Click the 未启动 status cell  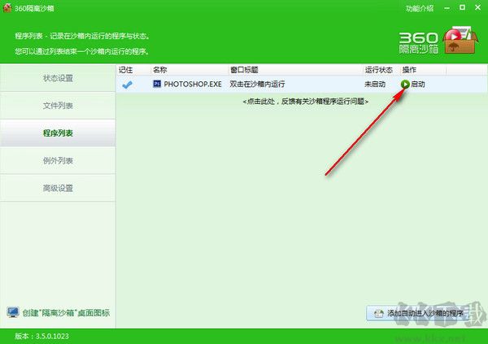[375, 85]
